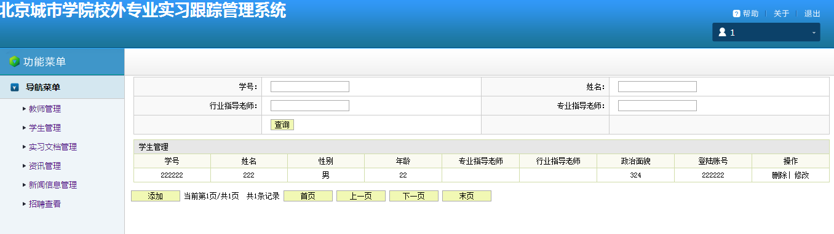Viewport: 834px width, 234px height.
Task: Open 资讯管理 in the navigation menu
Action: pyautogui.click(x=45, y=166)
